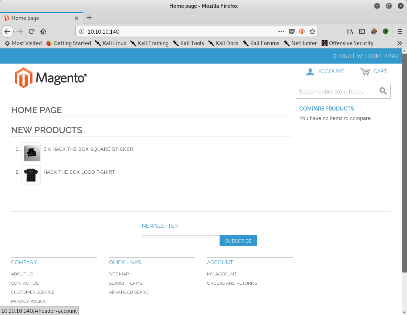Open Contact Us footer link
This screenshot has width=407, height=315.
pyautogui.click(x=25, y=283)
